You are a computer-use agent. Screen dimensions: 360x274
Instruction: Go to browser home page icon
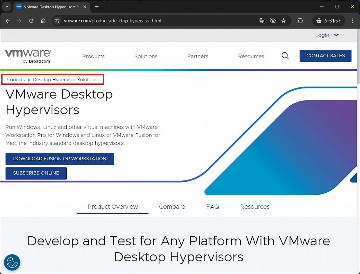click(43, 21)
